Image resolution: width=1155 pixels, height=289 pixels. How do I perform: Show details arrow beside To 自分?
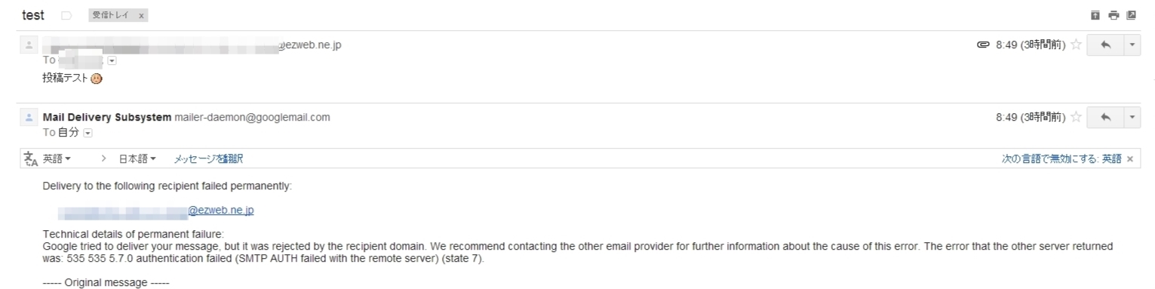87,133
